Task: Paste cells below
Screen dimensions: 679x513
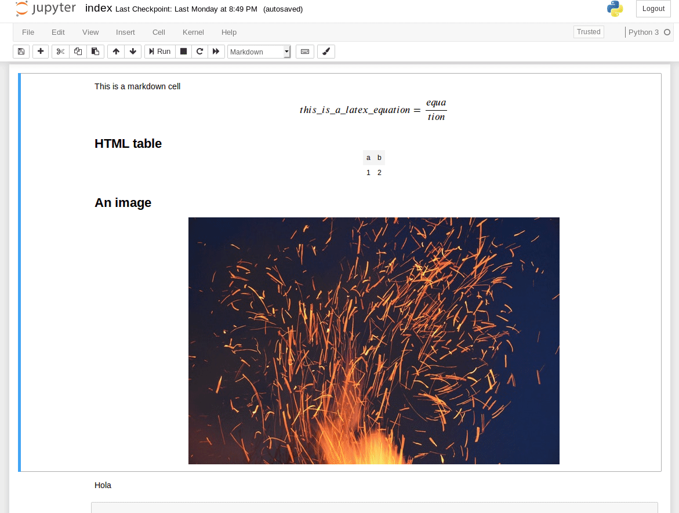Action: coord(95,52)
